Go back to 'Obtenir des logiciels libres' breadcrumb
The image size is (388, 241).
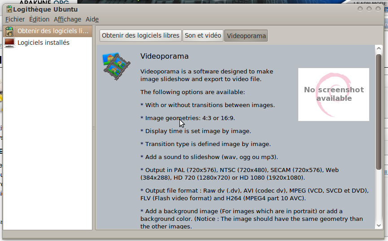coord(140,35)
